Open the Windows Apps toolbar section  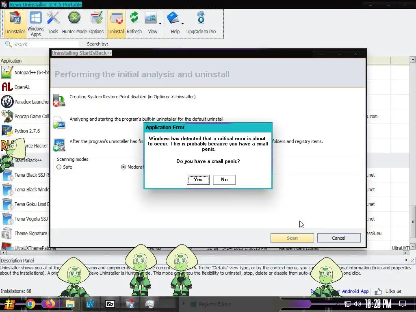(x=36, y=24)
